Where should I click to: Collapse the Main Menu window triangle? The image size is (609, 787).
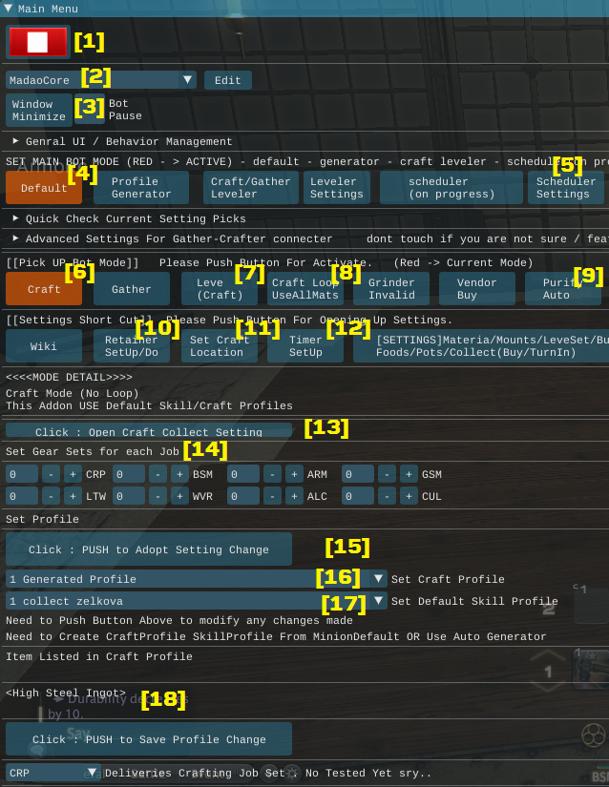click(8, 9)
